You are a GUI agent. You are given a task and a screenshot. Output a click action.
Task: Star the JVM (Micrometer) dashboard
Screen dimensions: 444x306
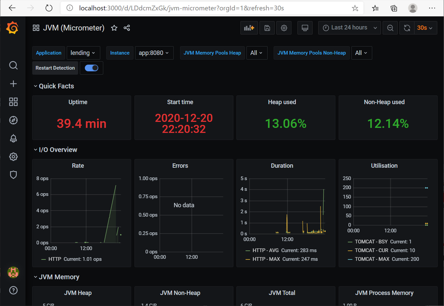coord(114,28)
